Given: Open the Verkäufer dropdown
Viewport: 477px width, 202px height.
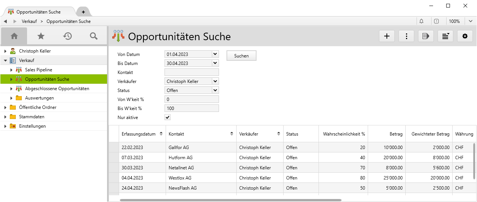Looking at the screenshot, I should [x=215, y=81].
